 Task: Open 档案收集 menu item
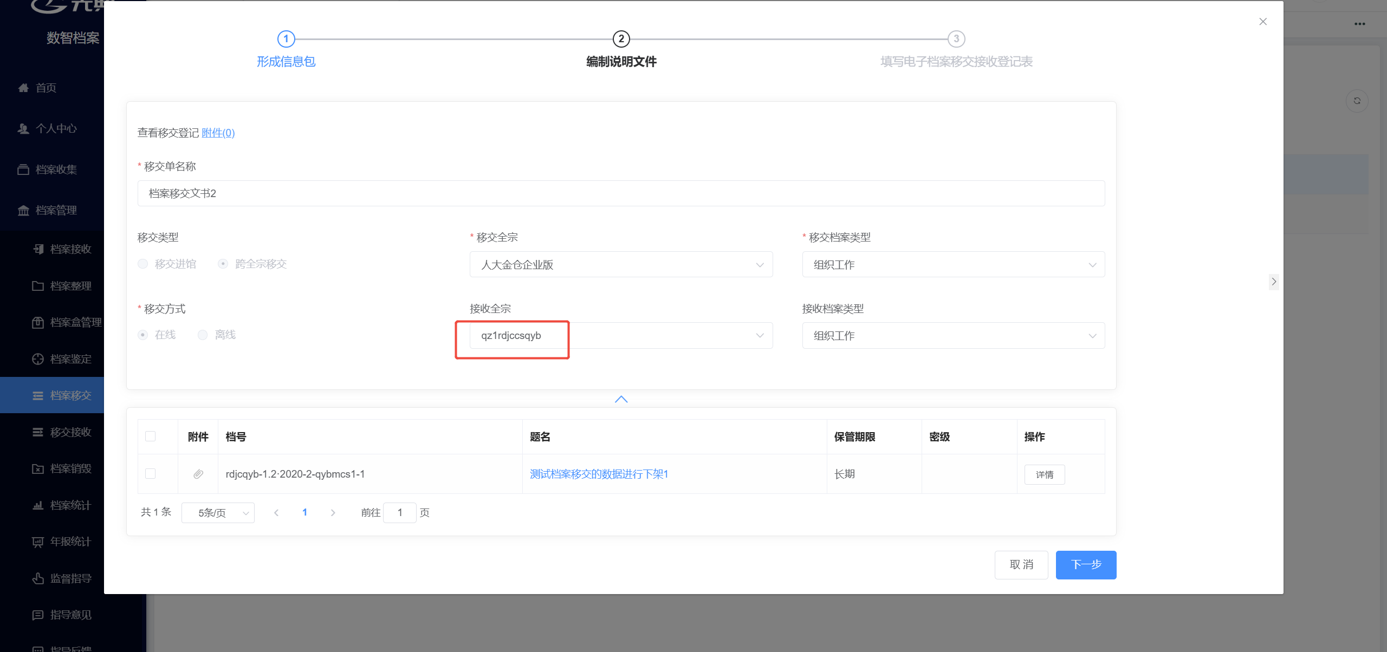pyautogui.click(x=56, y=169)
